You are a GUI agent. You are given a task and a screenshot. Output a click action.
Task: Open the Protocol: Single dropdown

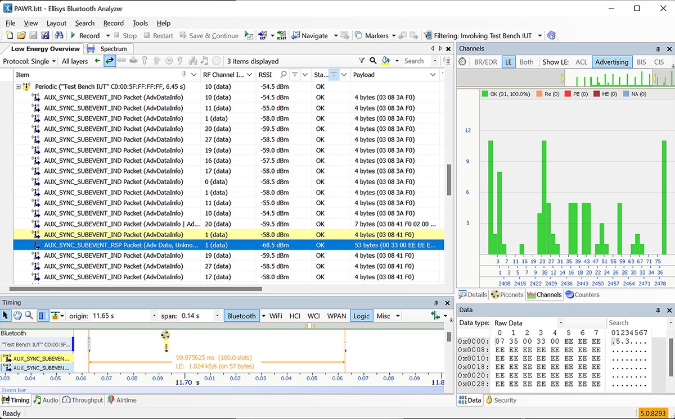coord(29,61)
